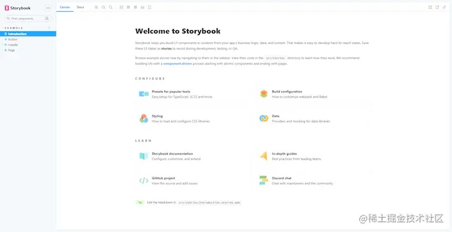Open canvas in new tab icon
The width and height of the screenshot is (452, 232).
pos(437,7)
